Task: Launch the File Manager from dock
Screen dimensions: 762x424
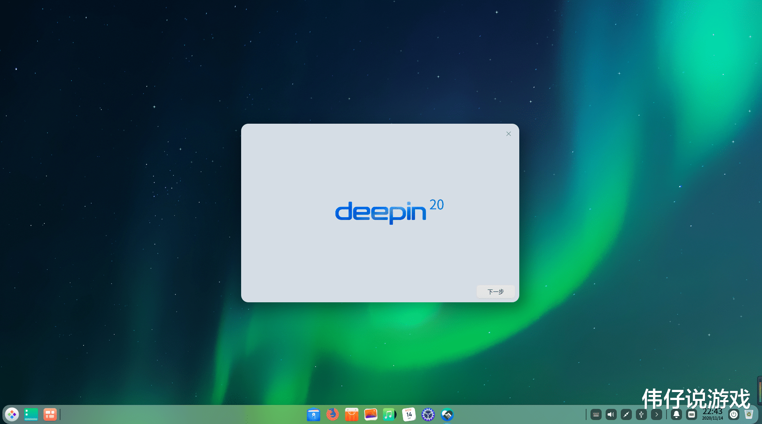Action: coord(314,414)
